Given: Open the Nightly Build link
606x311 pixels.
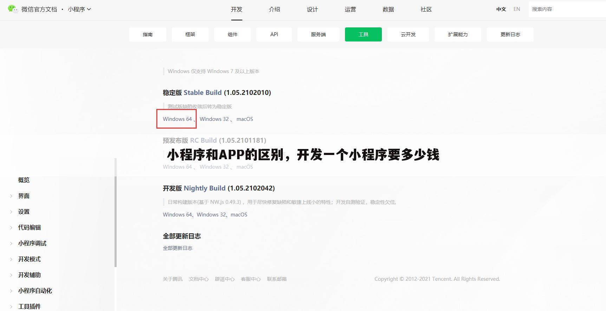Looking at the screenshot, I should tap(204, 188).
